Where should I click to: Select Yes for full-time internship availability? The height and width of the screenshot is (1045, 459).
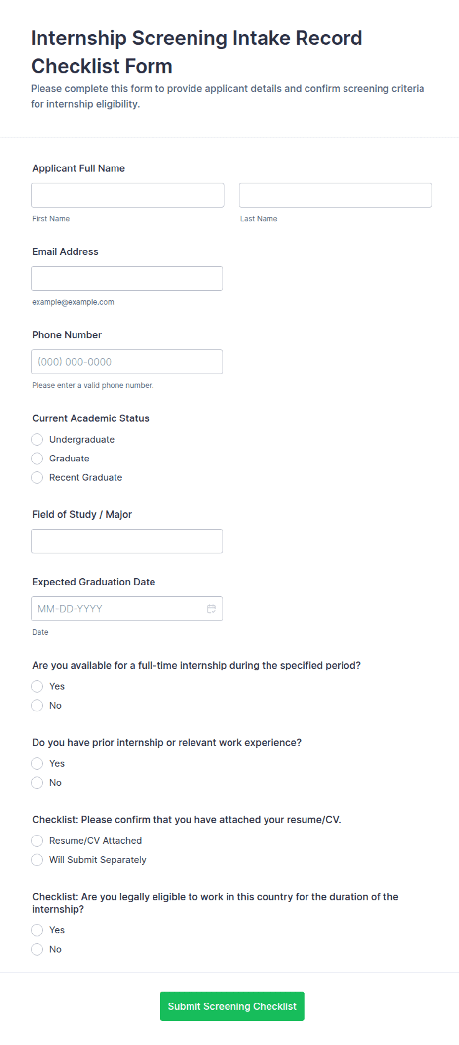pos(37,686)
